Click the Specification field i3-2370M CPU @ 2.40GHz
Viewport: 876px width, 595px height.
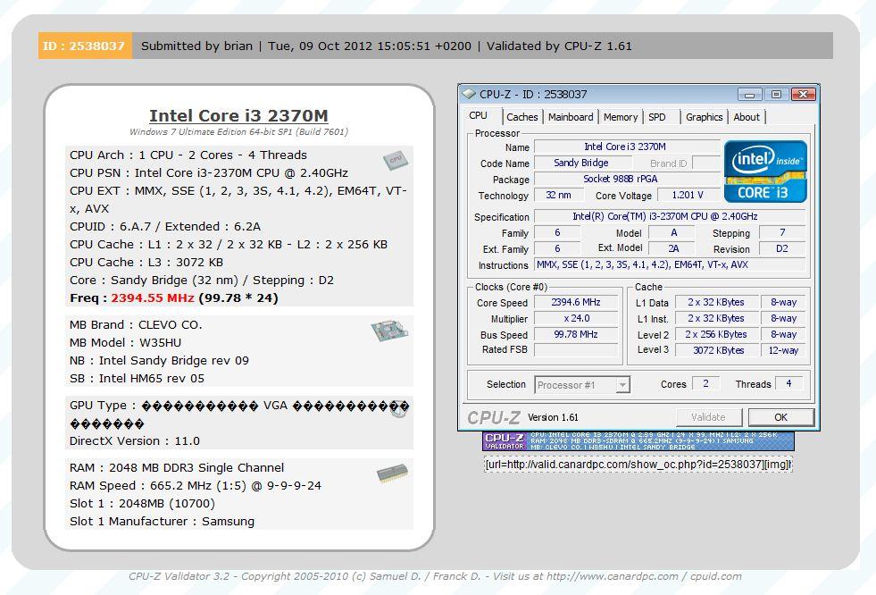point(670,216)
